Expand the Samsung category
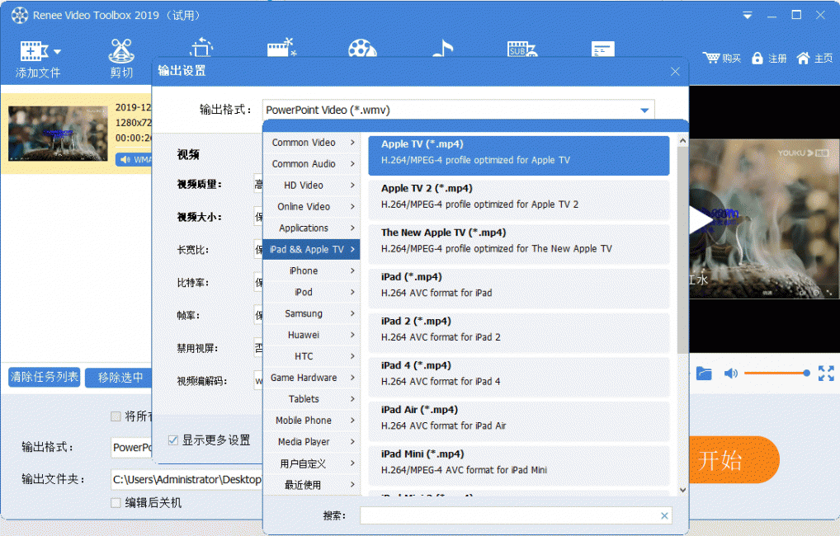This screenshot has width=840, height=536. pos(311,314)
